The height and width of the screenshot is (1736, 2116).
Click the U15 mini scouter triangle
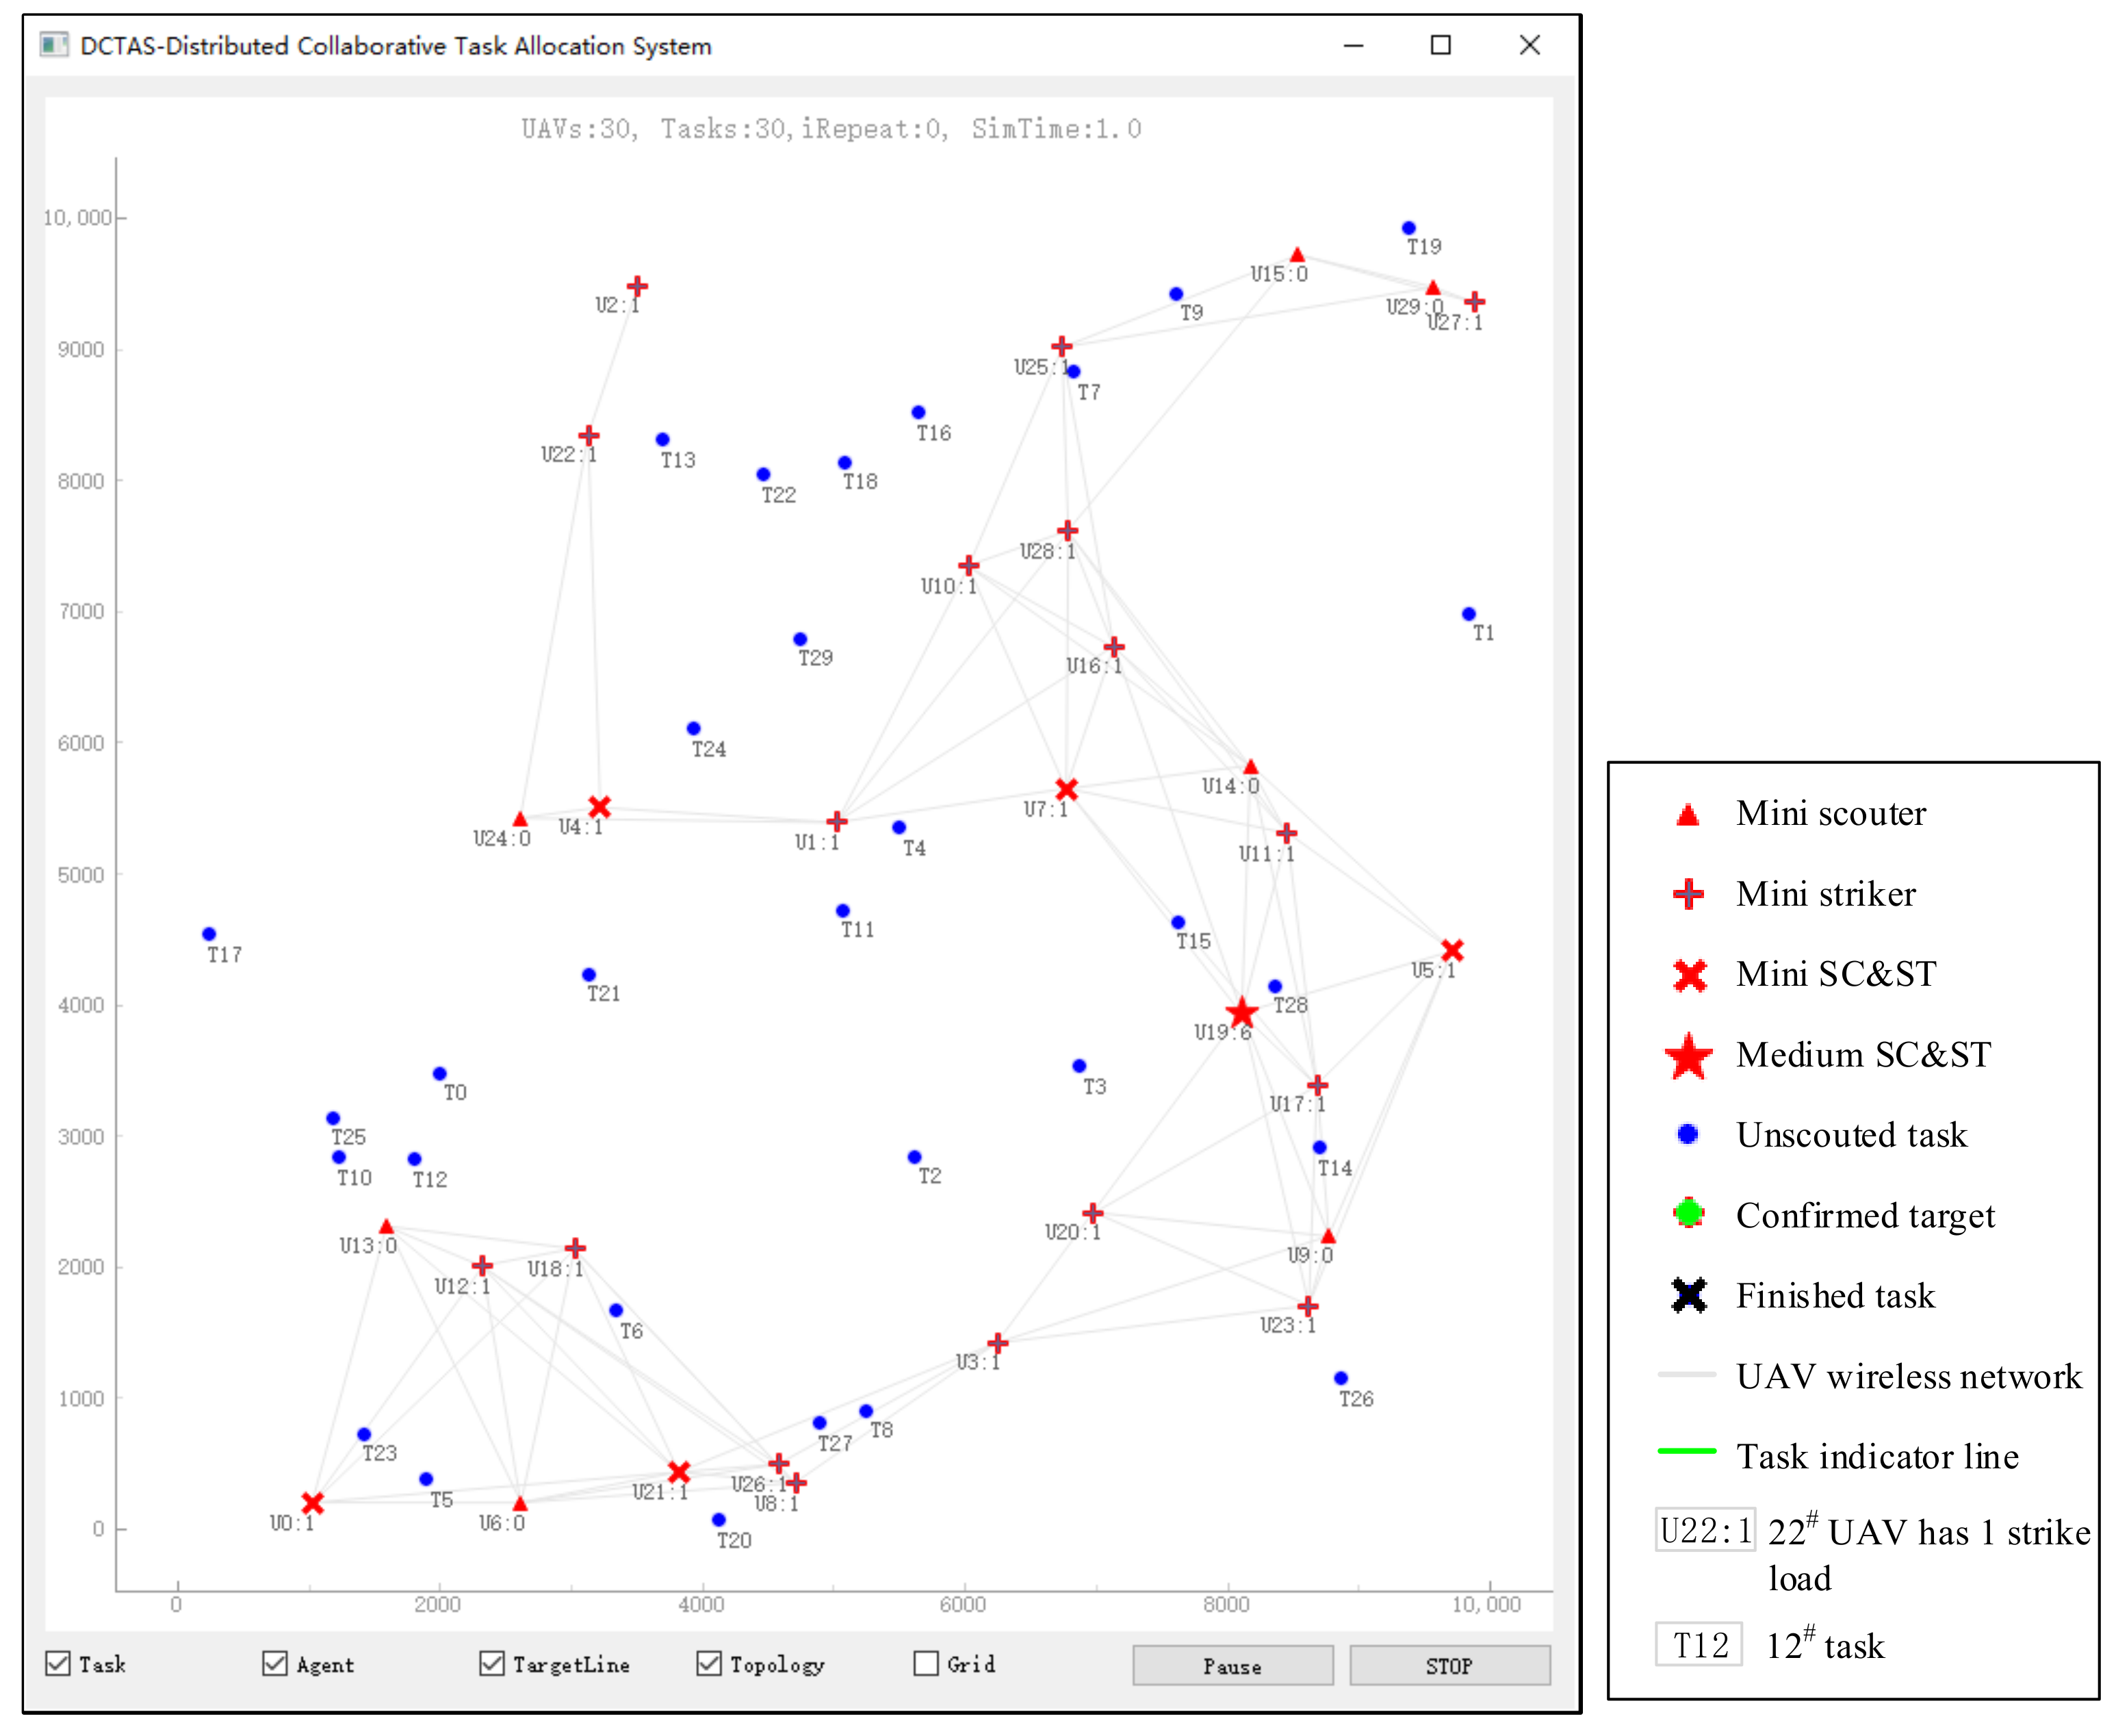(x=1298, y=256)
